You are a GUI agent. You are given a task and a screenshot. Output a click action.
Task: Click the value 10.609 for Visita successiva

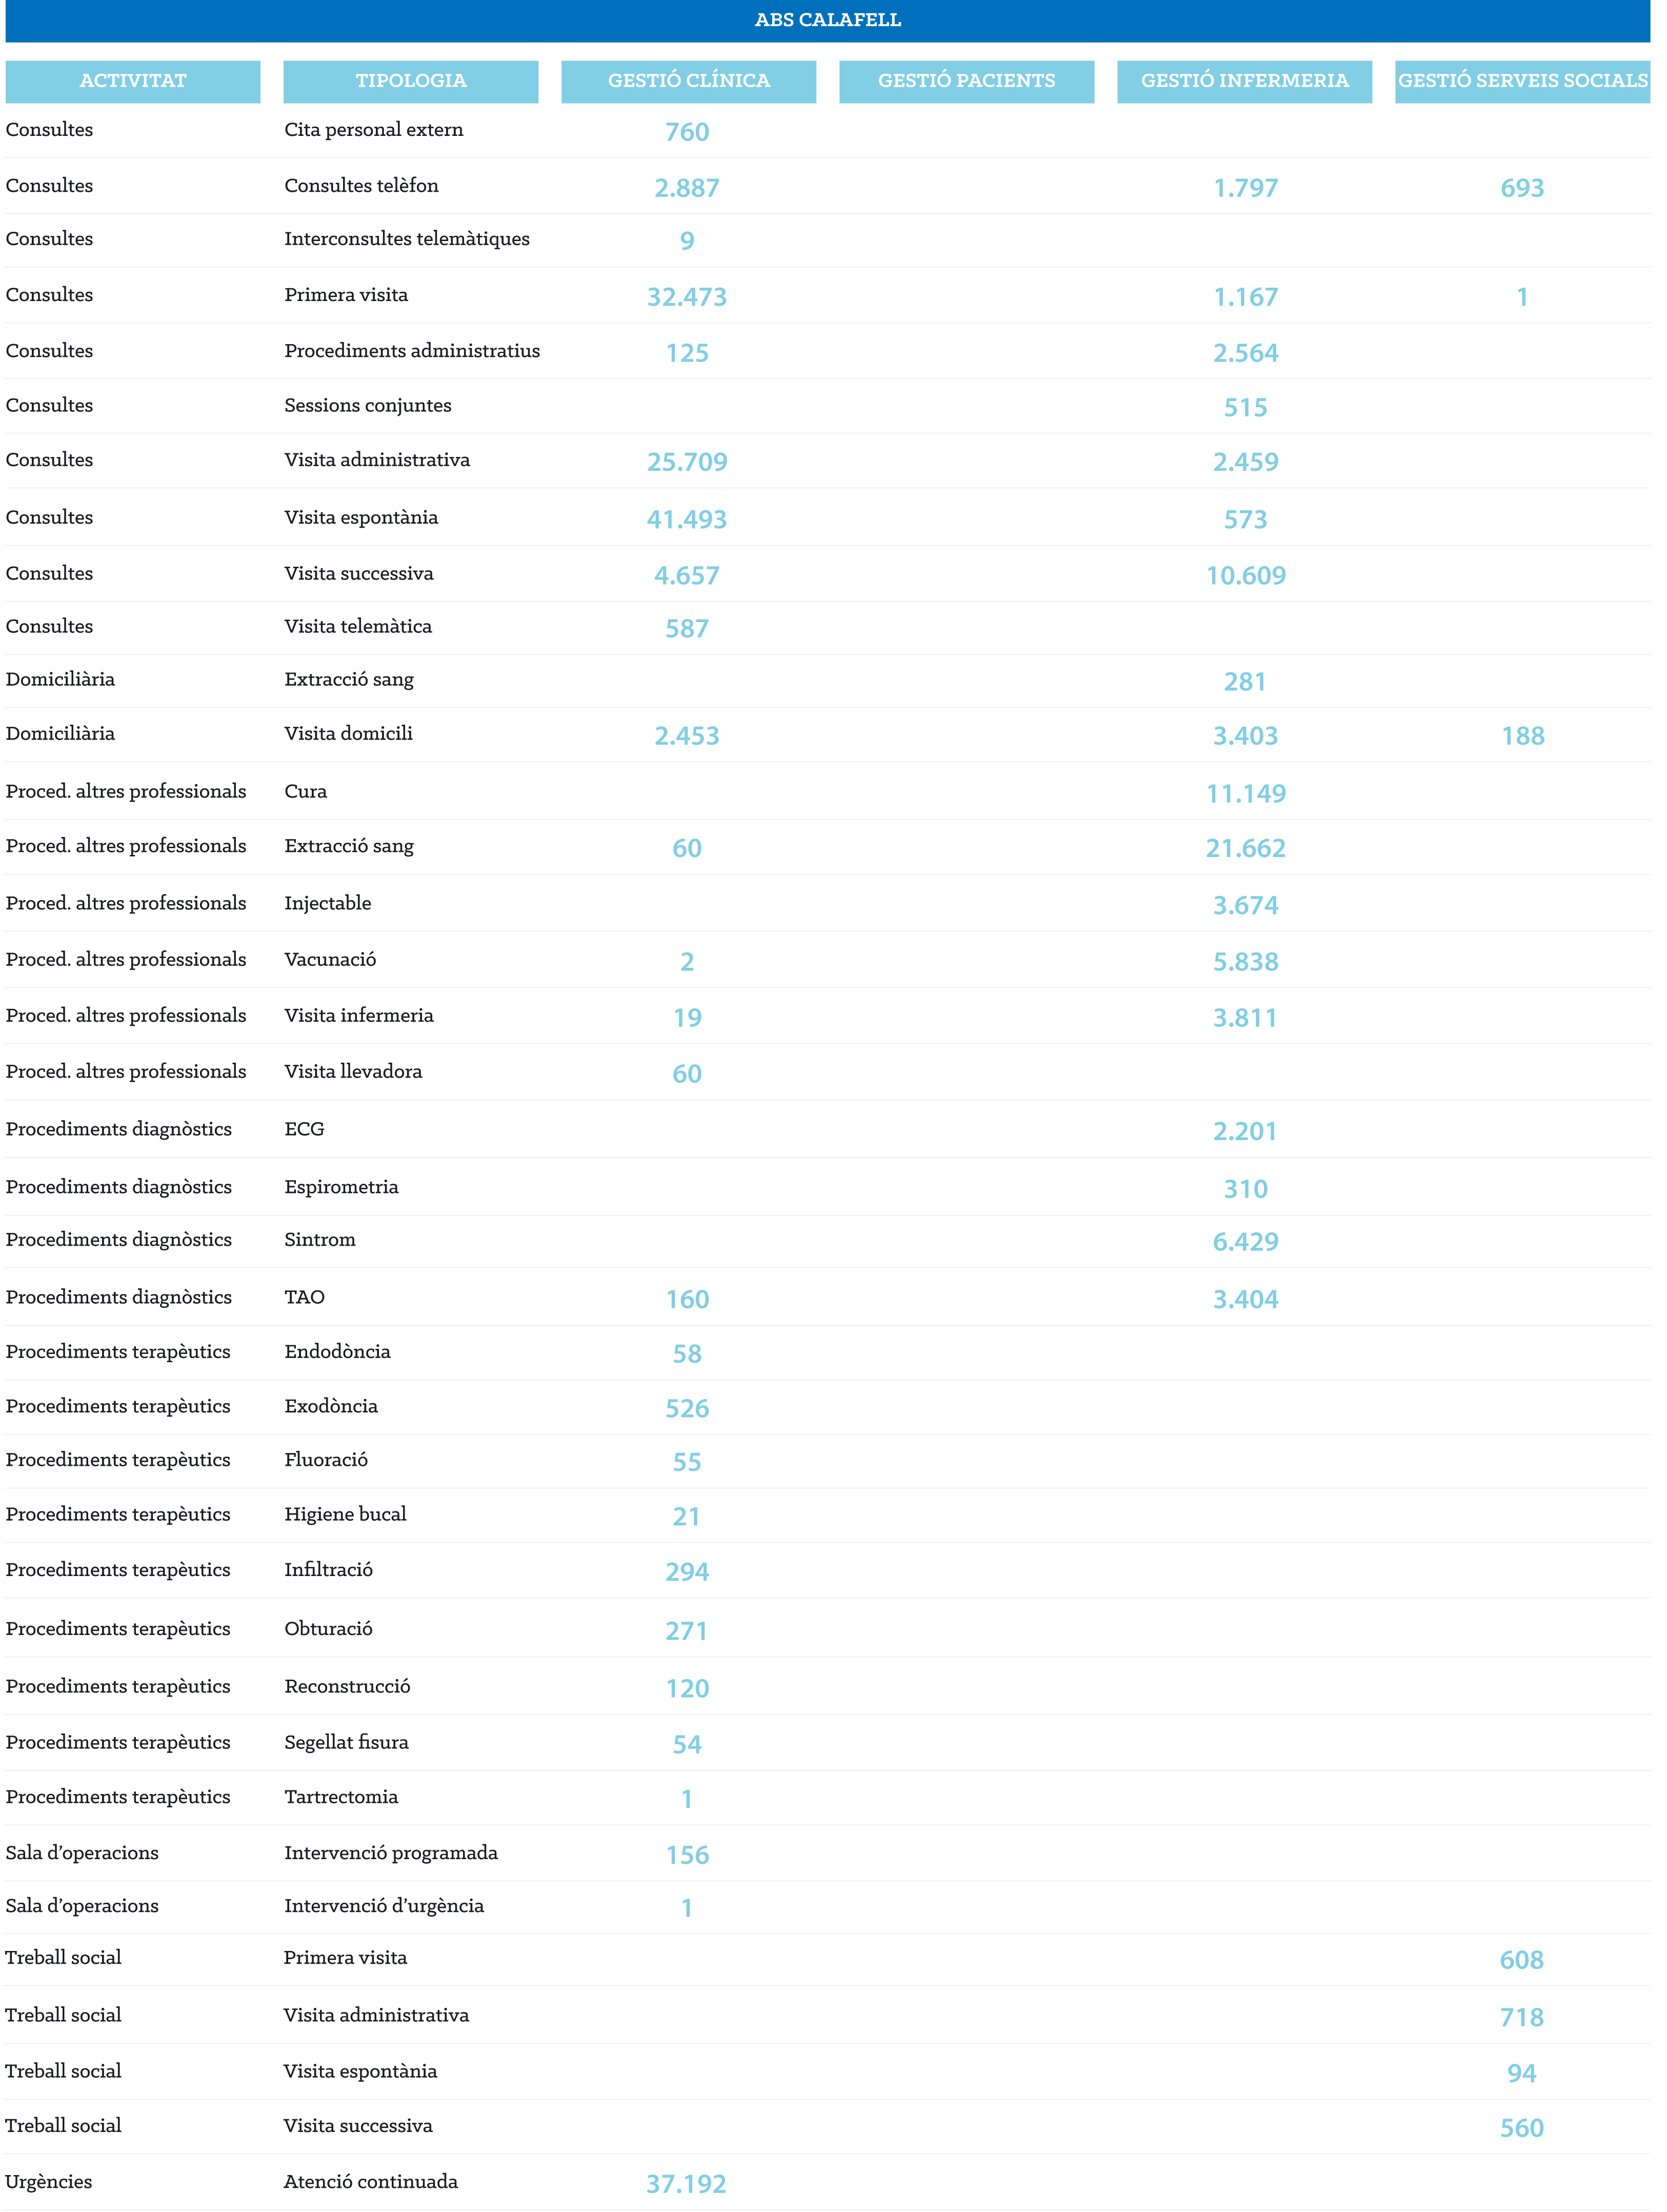pos(1246,576)
